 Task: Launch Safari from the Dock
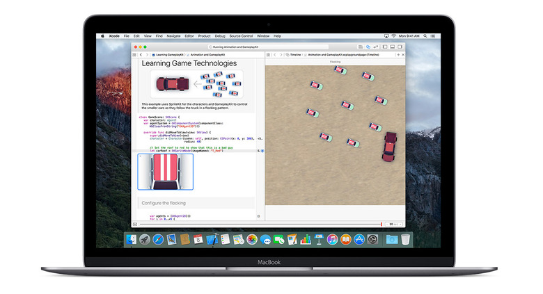(158, 239)
